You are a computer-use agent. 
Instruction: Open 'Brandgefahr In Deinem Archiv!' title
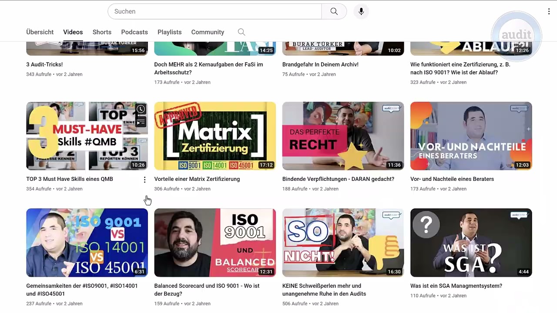coord(320,65)
